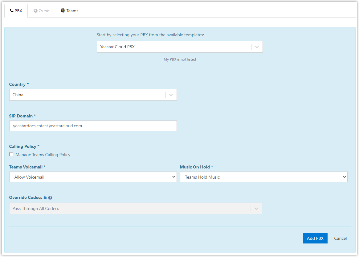Click the Teams logo icon

(x=63, y=11)
